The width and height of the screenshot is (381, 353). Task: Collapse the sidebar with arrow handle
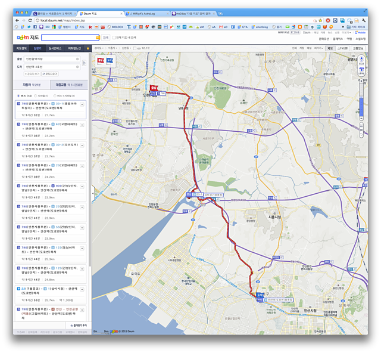point(93,194)
